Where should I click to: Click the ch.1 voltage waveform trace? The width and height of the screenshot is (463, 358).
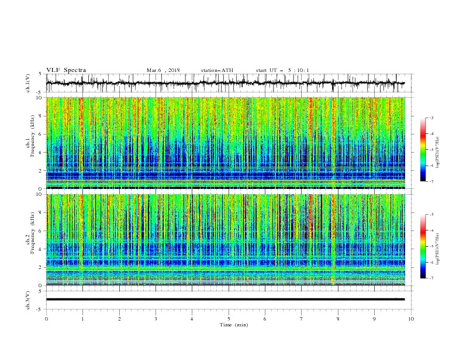(x=225, y=83)
